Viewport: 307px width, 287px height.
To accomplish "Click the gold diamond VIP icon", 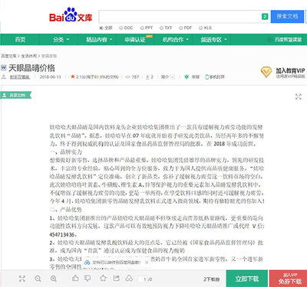I will (x=266, y=72).
